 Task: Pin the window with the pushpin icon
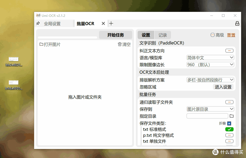click(x=38, y=24)
